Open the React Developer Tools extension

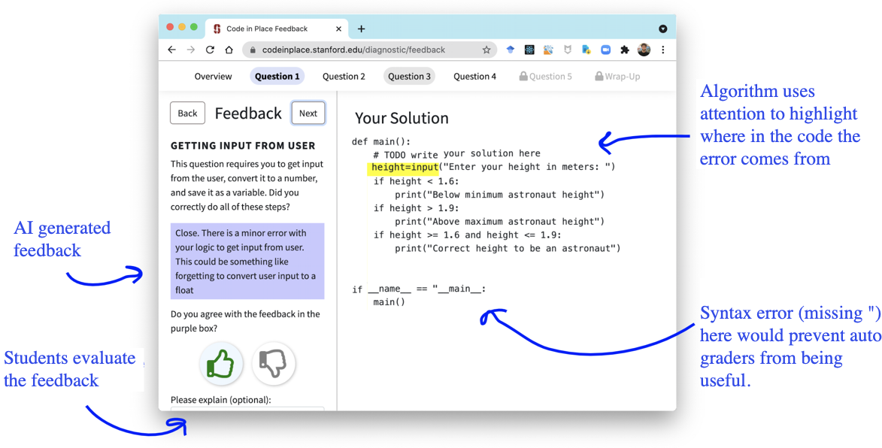click(529, 50)
